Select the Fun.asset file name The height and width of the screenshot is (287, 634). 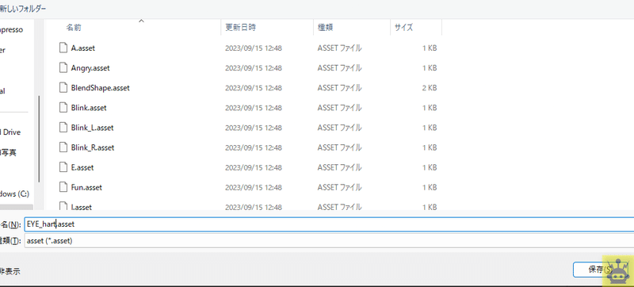[x=86, y=188]
